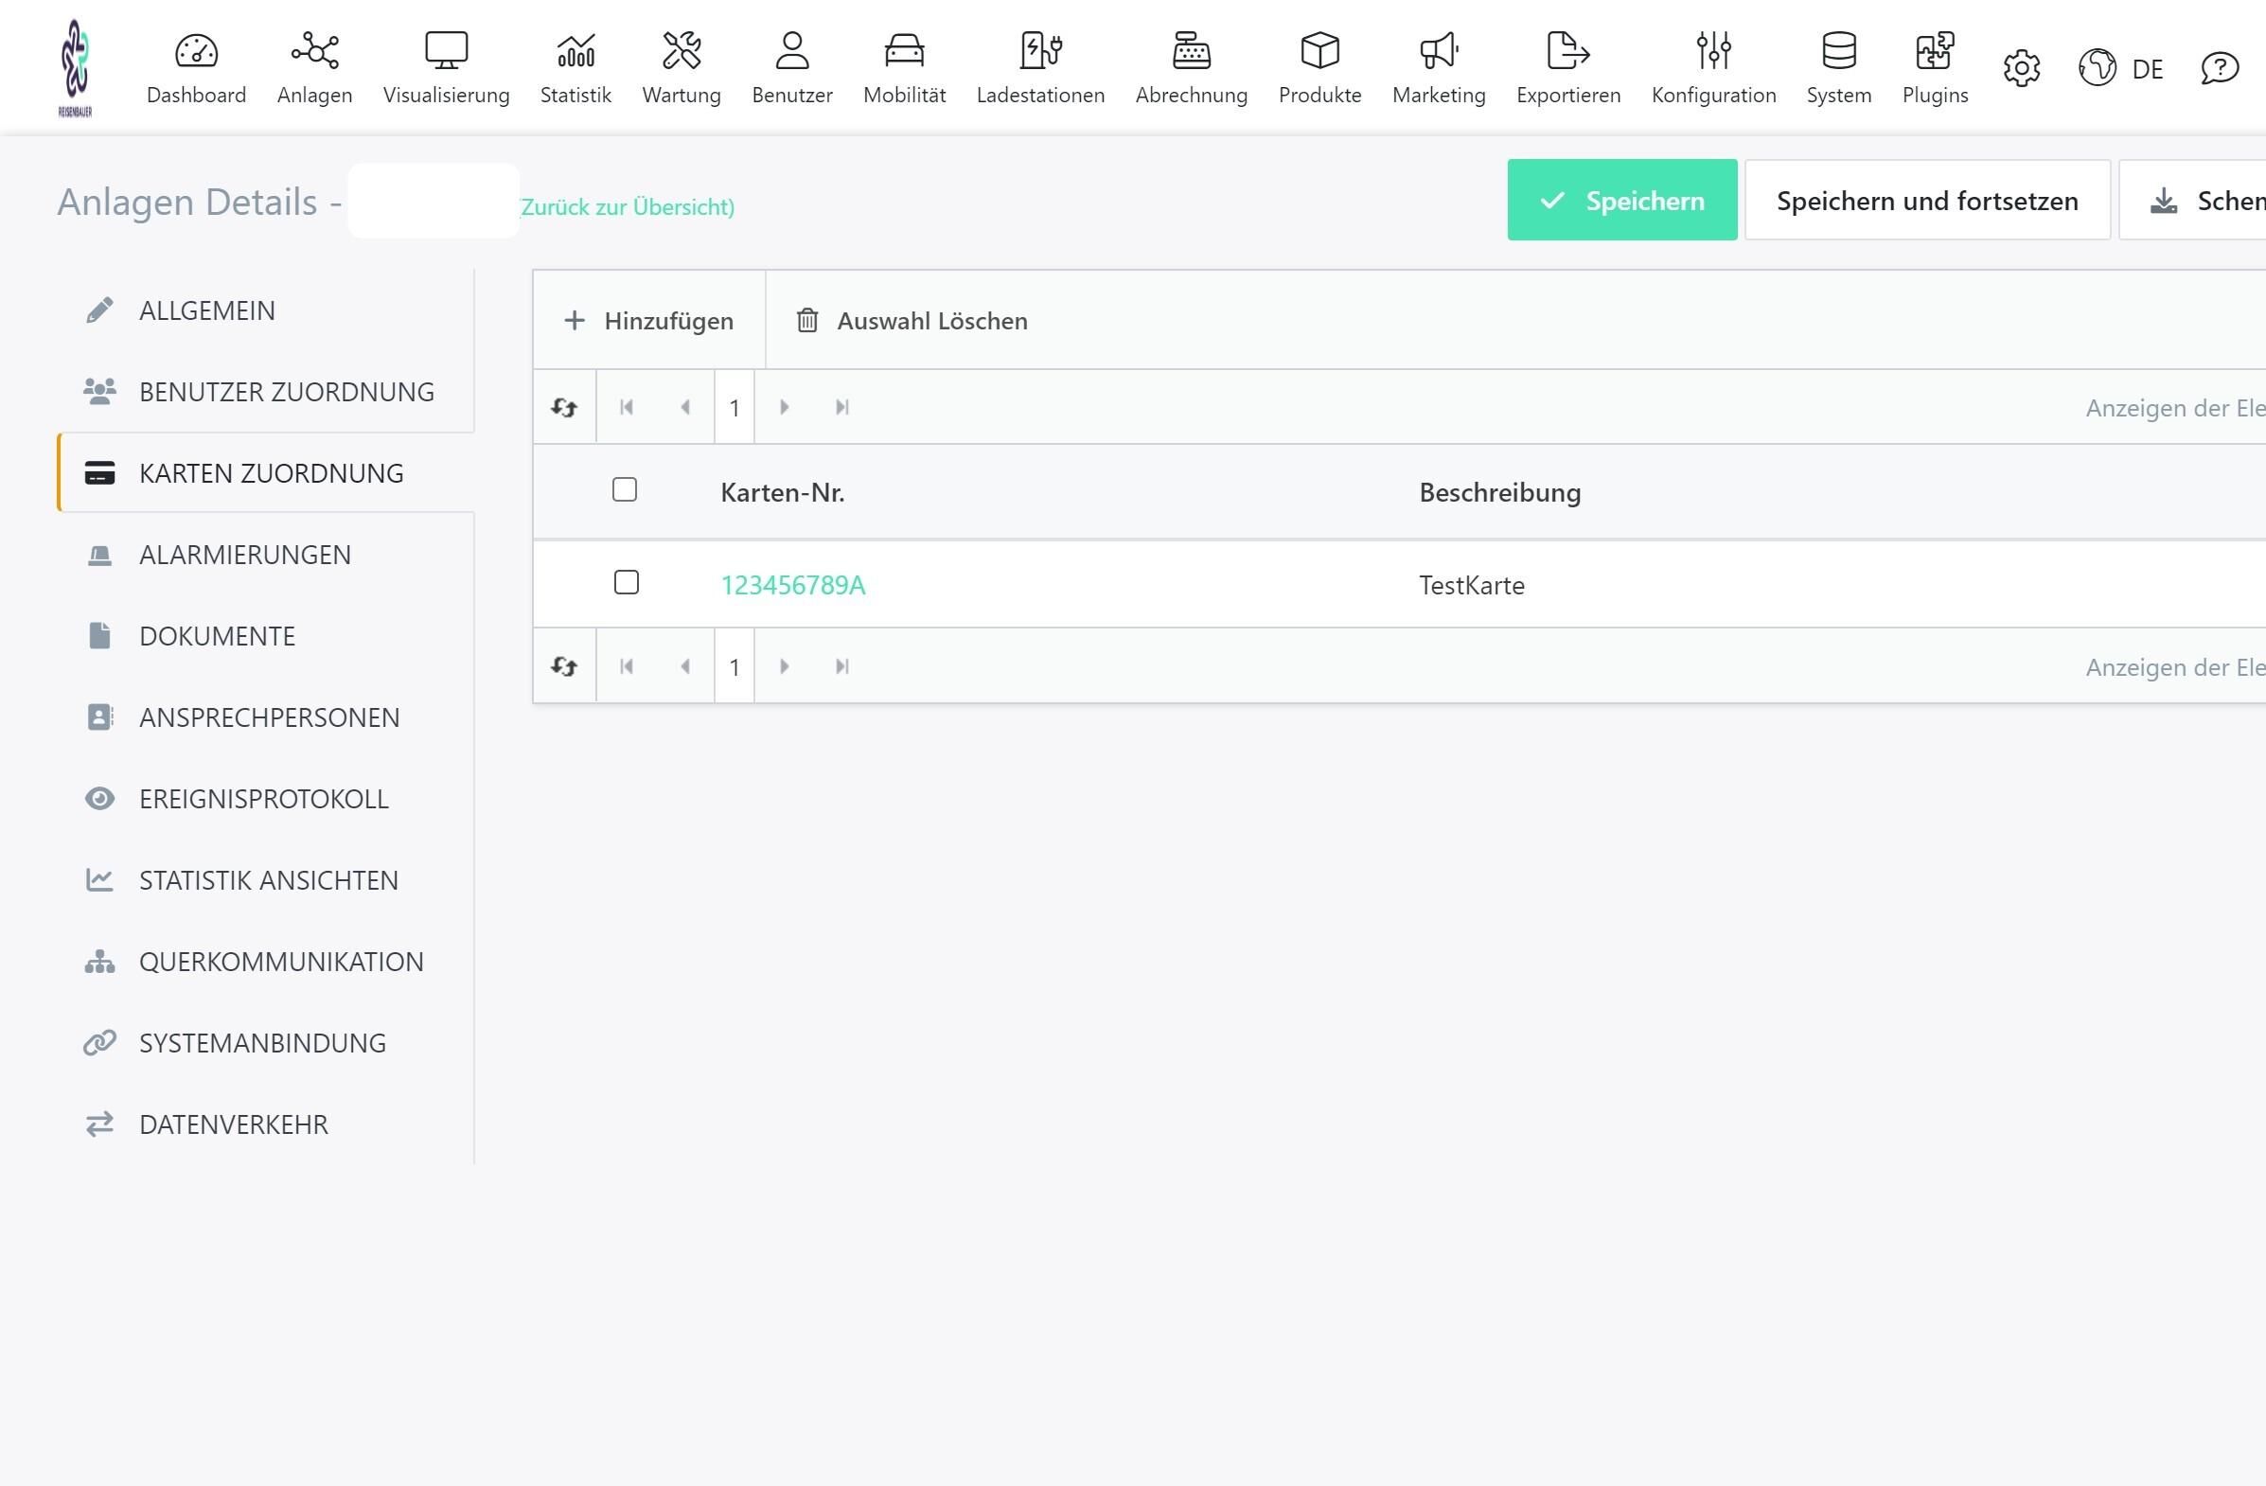The height and width of the screenshot is (1486, 2266).
Task: Open the Konfiguration menu
Action: pyautogui.click(x=1713, y=66)
